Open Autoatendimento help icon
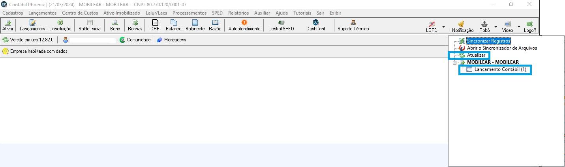Image resolution: width=565 pixels, height=167 pixels. (x=244, y=26)
